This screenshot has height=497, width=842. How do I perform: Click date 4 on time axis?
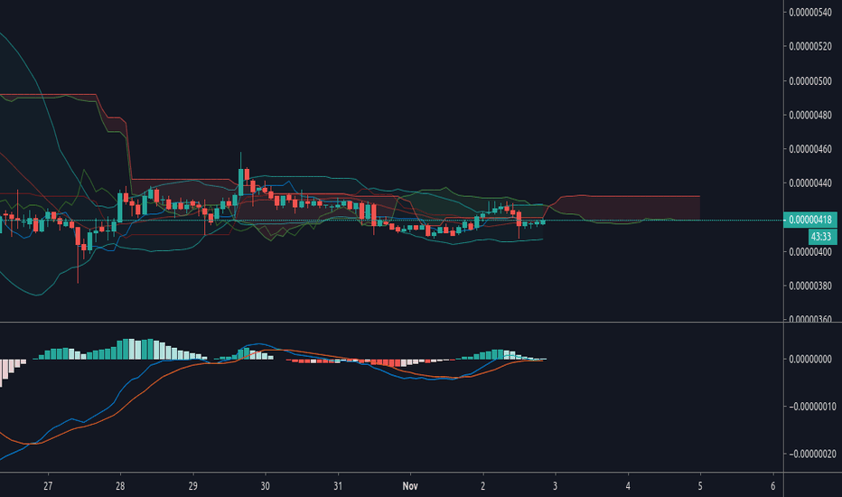(628, 486)
